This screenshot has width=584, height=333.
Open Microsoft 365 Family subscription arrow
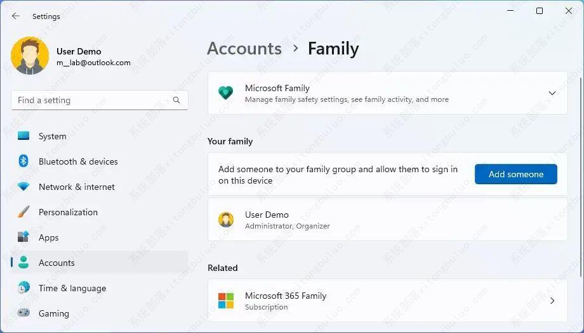(552, 301)
